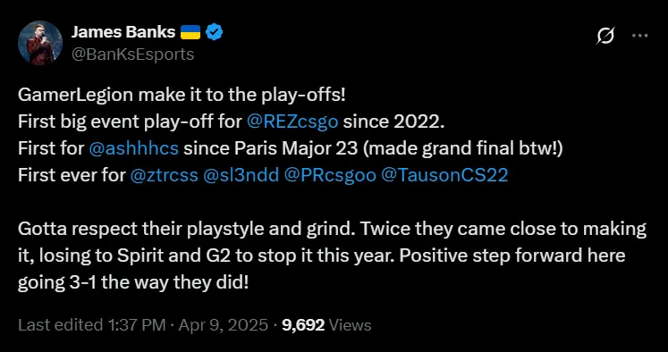The width and height of the screenshot is (668, 352).
Task: Go to the @ztrcss profile mention
Action: pos(164,175)
